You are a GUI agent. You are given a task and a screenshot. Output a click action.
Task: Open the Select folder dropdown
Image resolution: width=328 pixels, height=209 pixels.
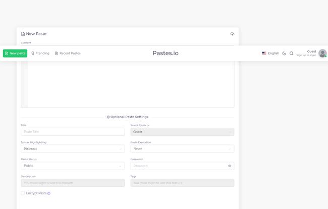tap(182, 132)
